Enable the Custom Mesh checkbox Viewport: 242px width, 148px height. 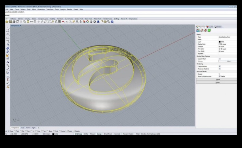pos(220,59)
